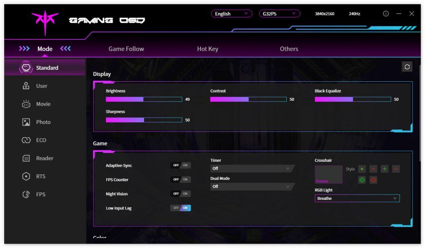425x248 pixels.
Task: Click the ECO mode icon in sidebar
Action: (26, 140)
